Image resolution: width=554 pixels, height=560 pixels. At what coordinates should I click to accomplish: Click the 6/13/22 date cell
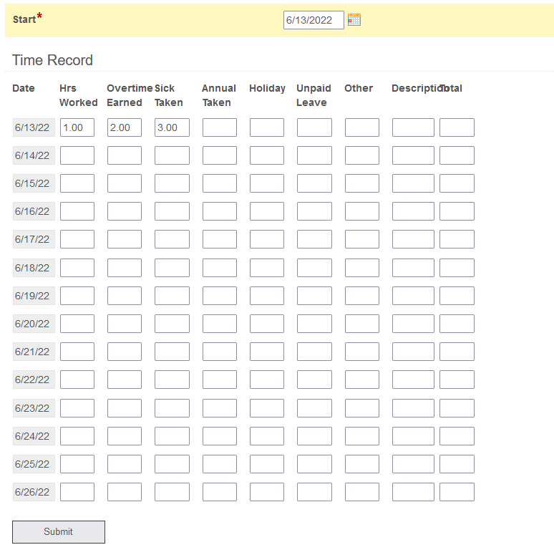coord(33,127)
